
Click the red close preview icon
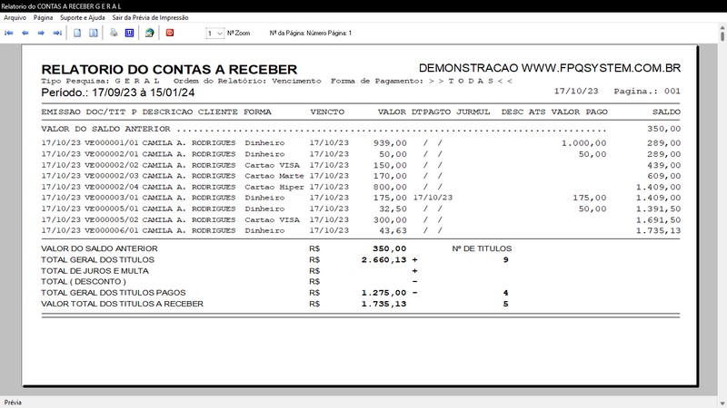click(x=169, y=33)
